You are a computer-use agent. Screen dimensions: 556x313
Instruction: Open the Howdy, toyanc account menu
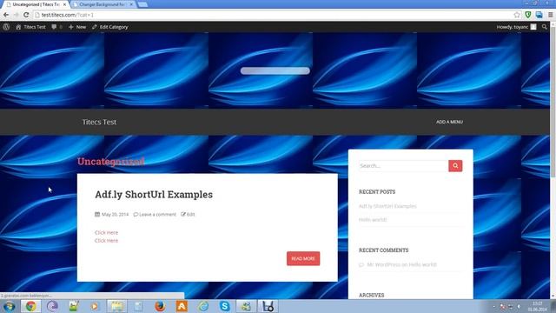(x=512, y=27)
